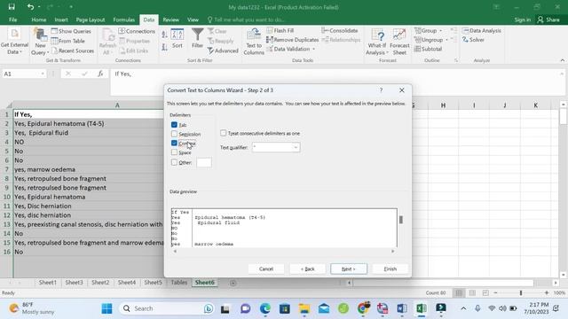The width and height of the screenshot is (568, 319).
Task: Launch the Solver tool
Action: (x=473, y=40)
